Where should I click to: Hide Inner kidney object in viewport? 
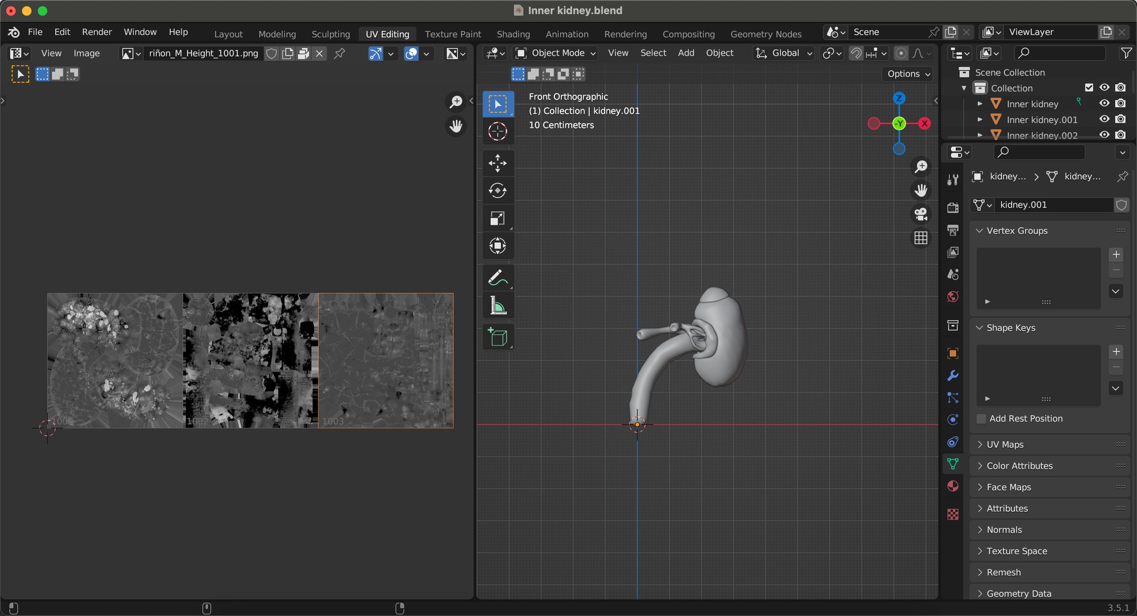pyautogui.click(x=1104, y=103)
